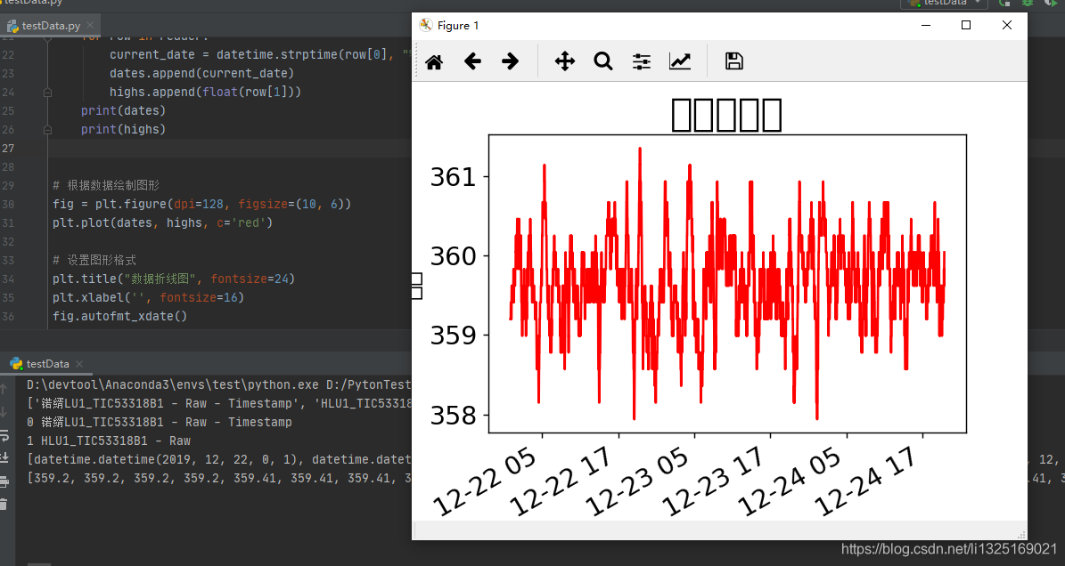This screenshot has height=566, width=1065.
Task: Click the y-axis tick label 359
Action: [453, 336]
